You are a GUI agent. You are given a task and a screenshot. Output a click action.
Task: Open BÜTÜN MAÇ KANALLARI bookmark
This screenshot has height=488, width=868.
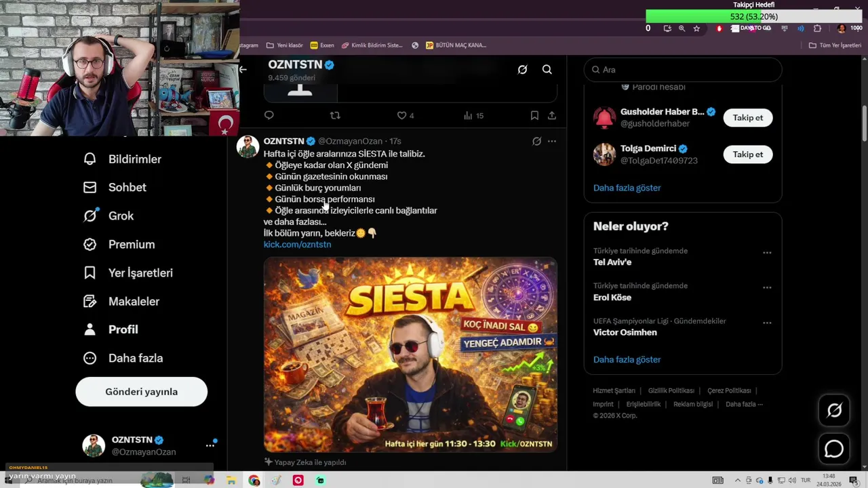tap(456, 45)
